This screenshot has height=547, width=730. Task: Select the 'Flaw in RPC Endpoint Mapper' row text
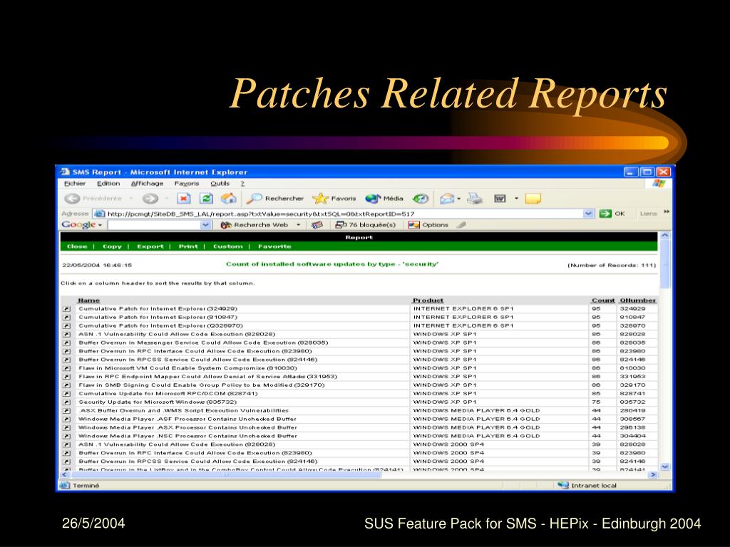[x=207, y=377]
